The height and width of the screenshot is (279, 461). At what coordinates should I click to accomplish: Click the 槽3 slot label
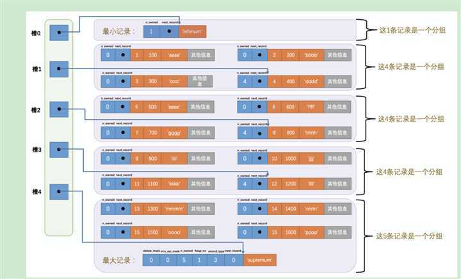(36, 150)
